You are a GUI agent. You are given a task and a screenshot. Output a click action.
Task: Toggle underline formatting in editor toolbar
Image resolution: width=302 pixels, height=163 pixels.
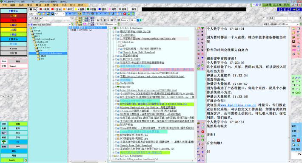pos(105,20)
